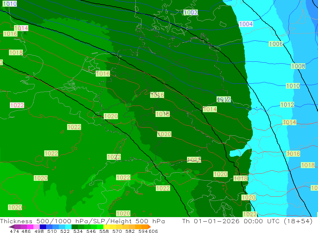Click the blue 1010 label directly below 1008
Image resolution: width=318 pixels, height=233 pixels.
click(x=293, y=86)
